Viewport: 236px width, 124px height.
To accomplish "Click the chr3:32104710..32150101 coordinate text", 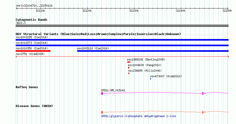I will coord(34,6).
